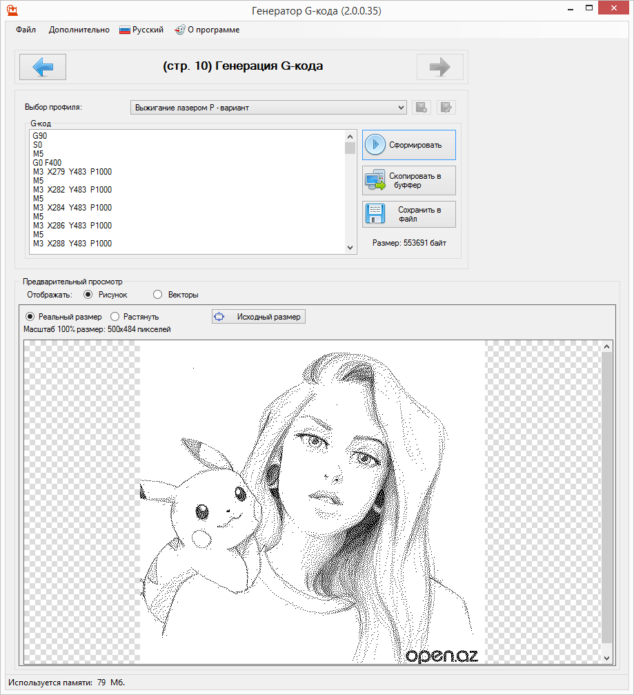Click the Исходный размер button

click(258, 317)
